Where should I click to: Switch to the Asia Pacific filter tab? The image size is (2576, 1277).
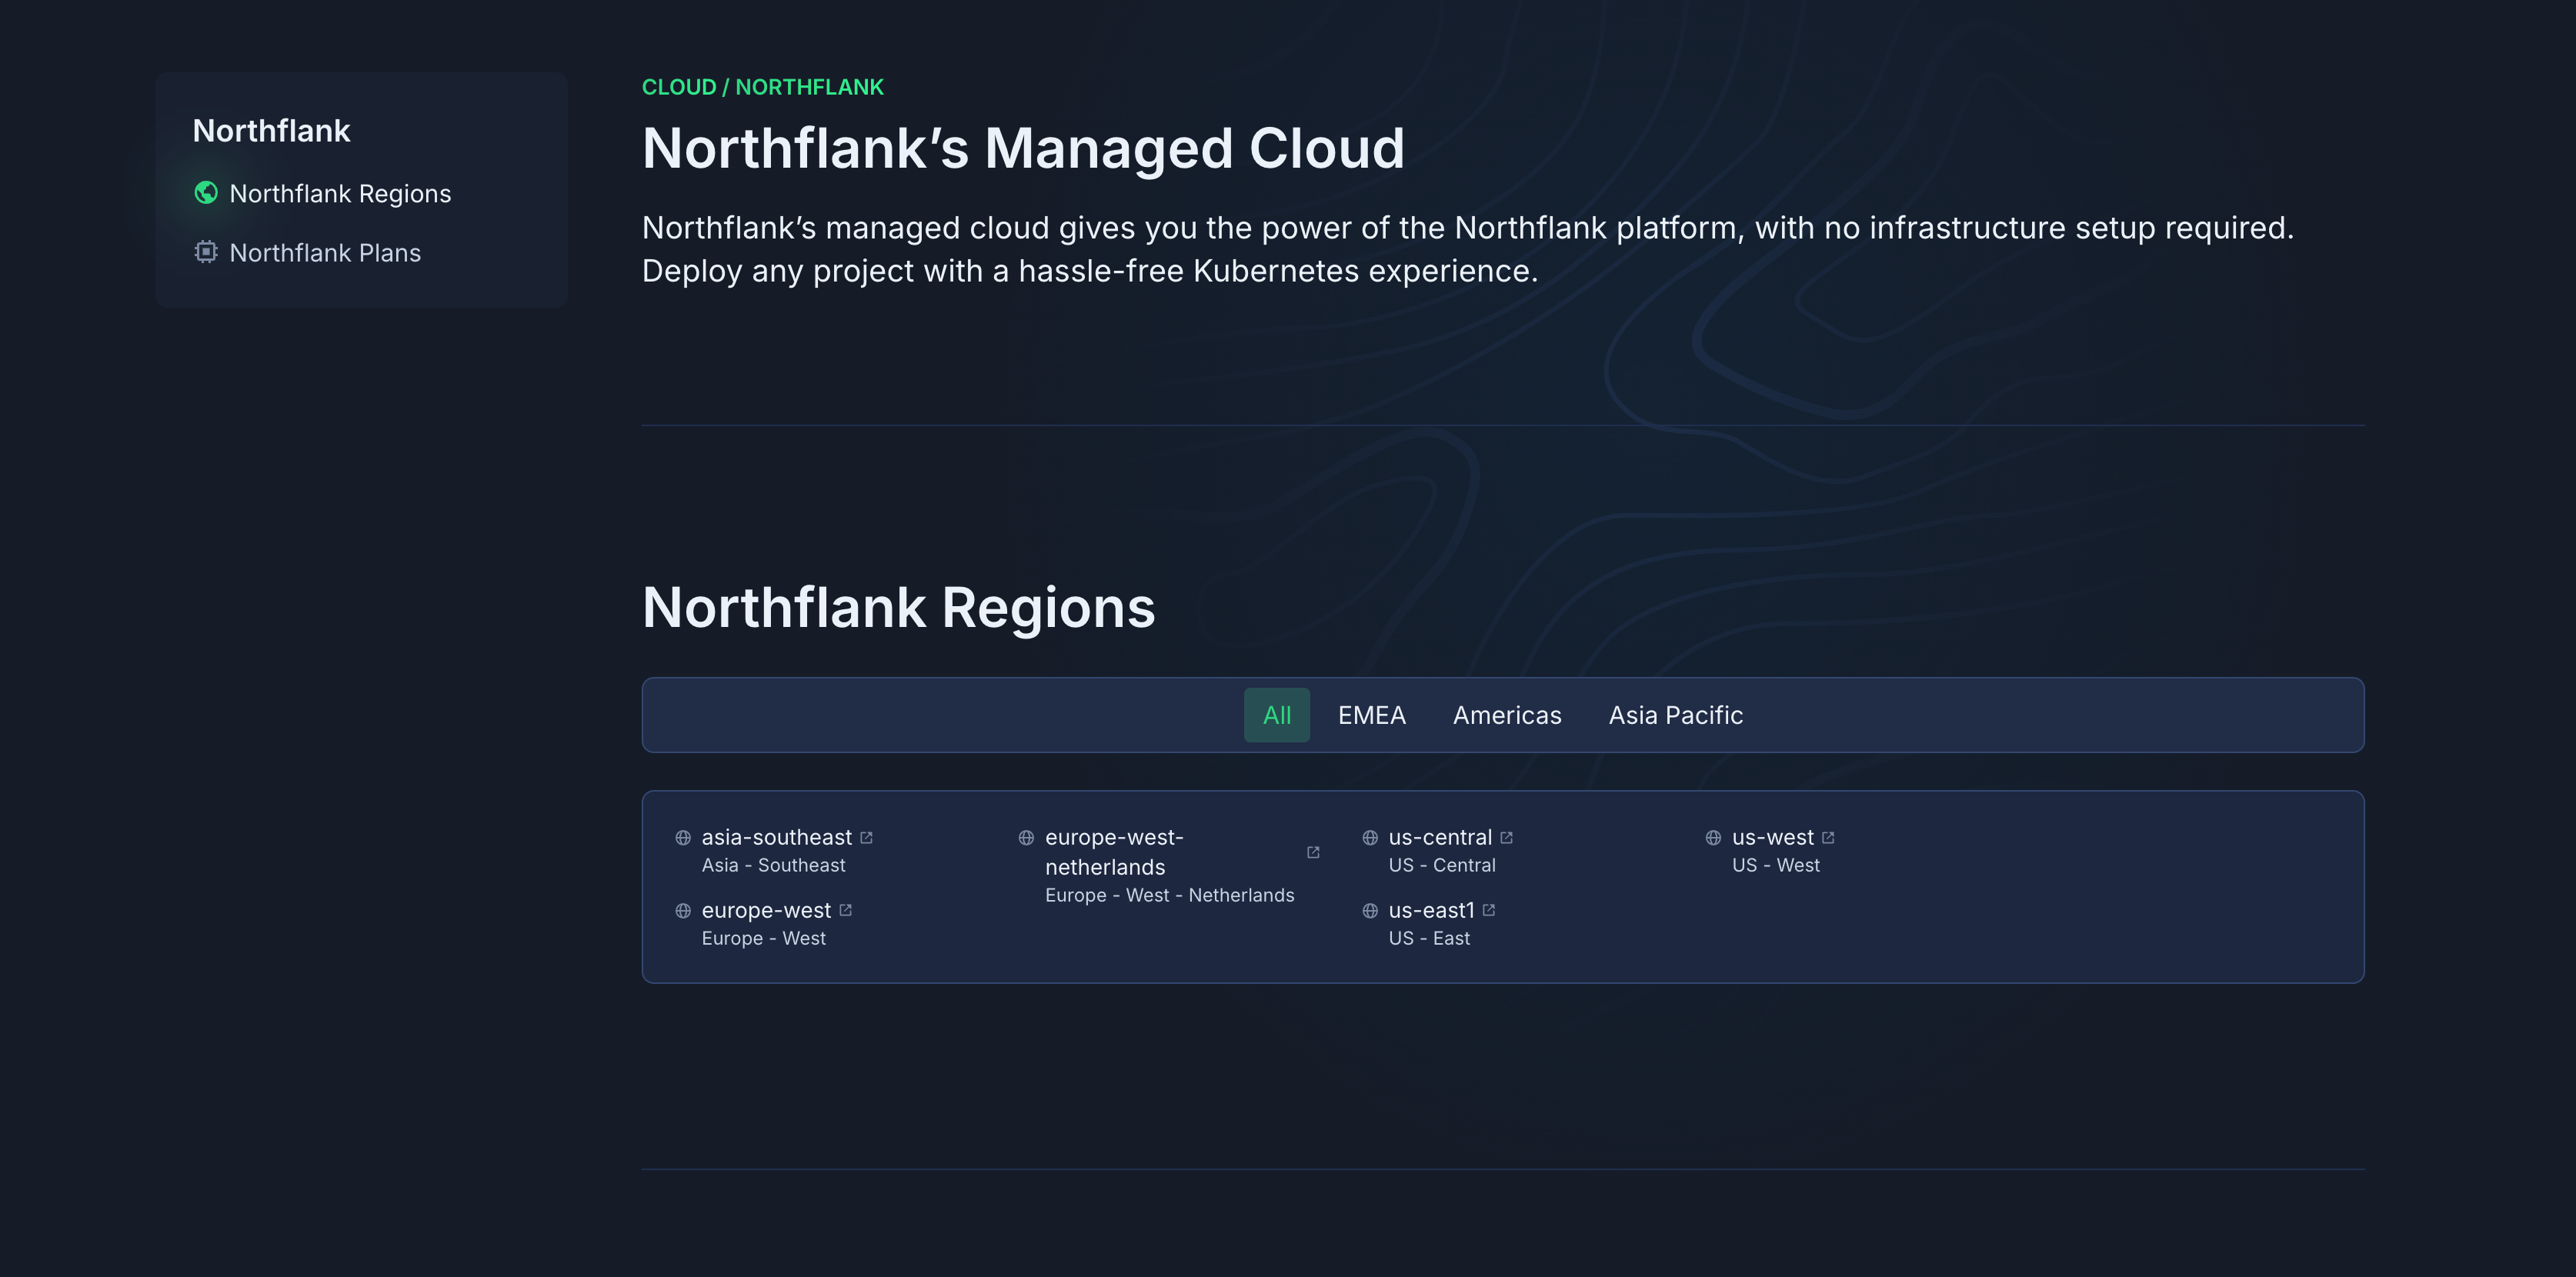[1676, 715]
